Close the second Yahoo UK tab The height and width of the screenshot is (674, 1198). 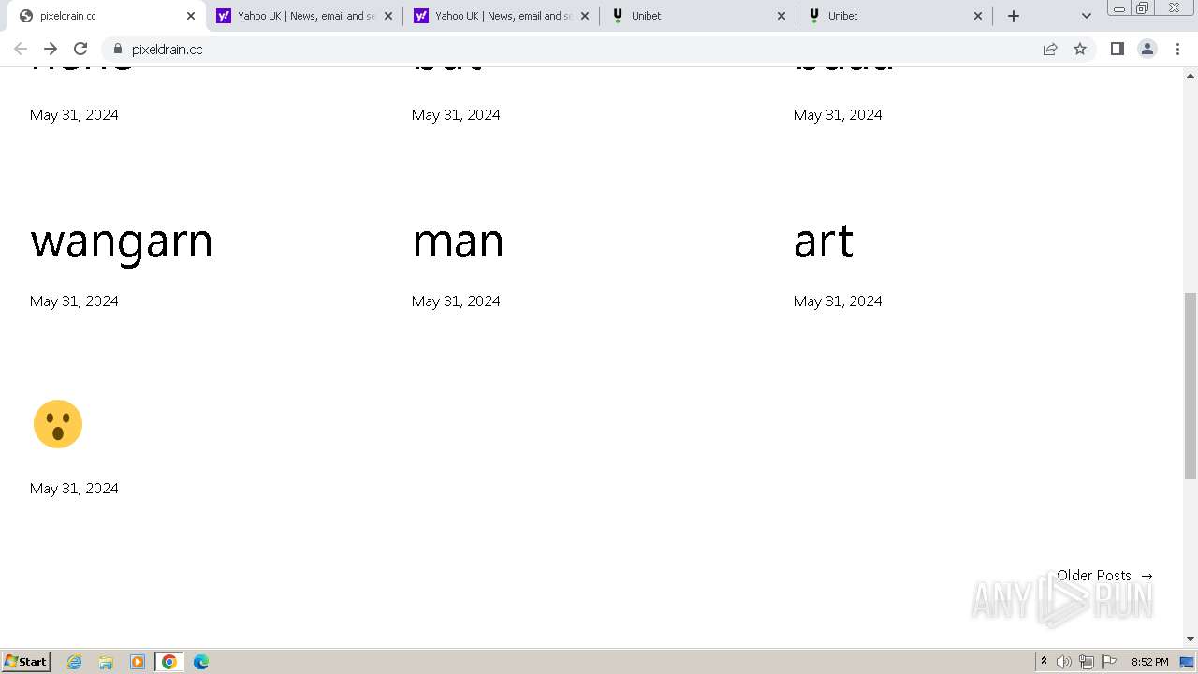click(x=585, y=16)
